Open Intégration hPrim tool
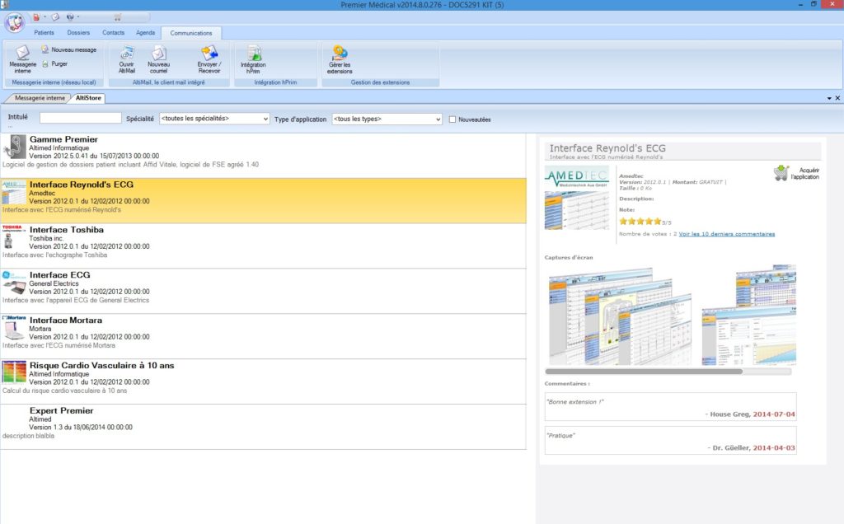844x524 pixels. (x=253, y=59)
